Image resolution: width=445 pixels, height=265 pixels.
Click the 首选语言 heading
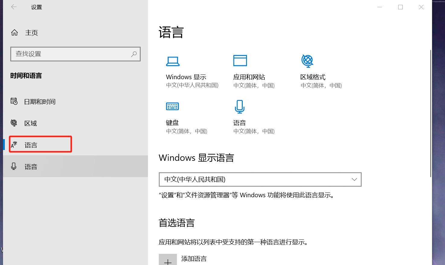coord(177,223)
